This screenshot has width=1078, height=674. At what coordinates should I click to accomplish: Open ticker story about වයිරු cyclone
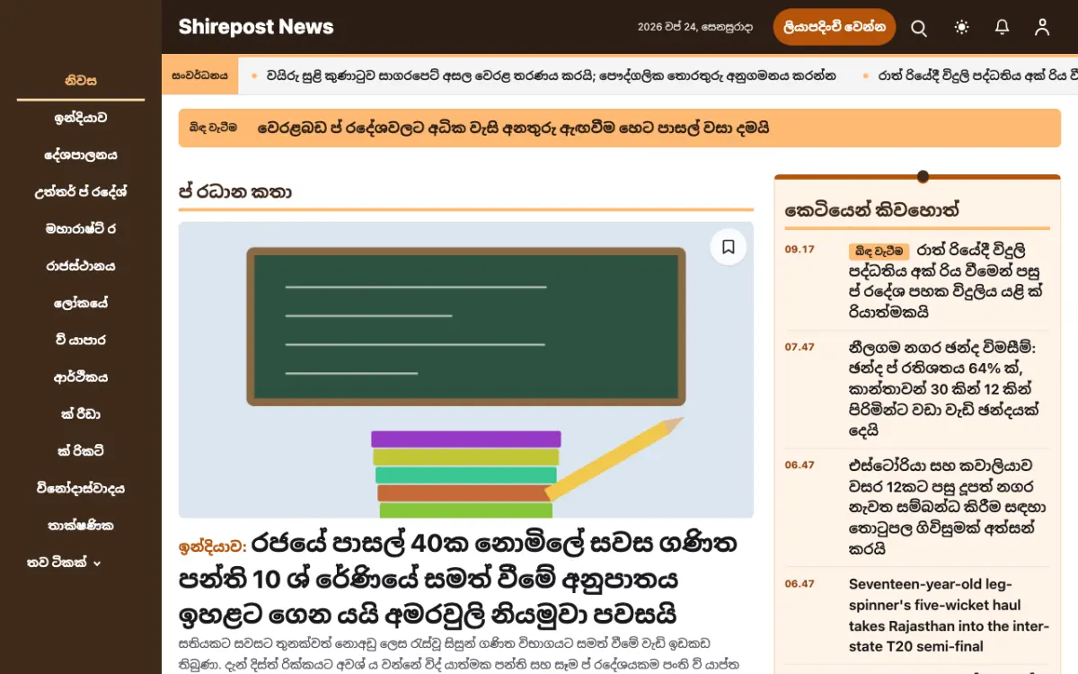click(551, 75)
